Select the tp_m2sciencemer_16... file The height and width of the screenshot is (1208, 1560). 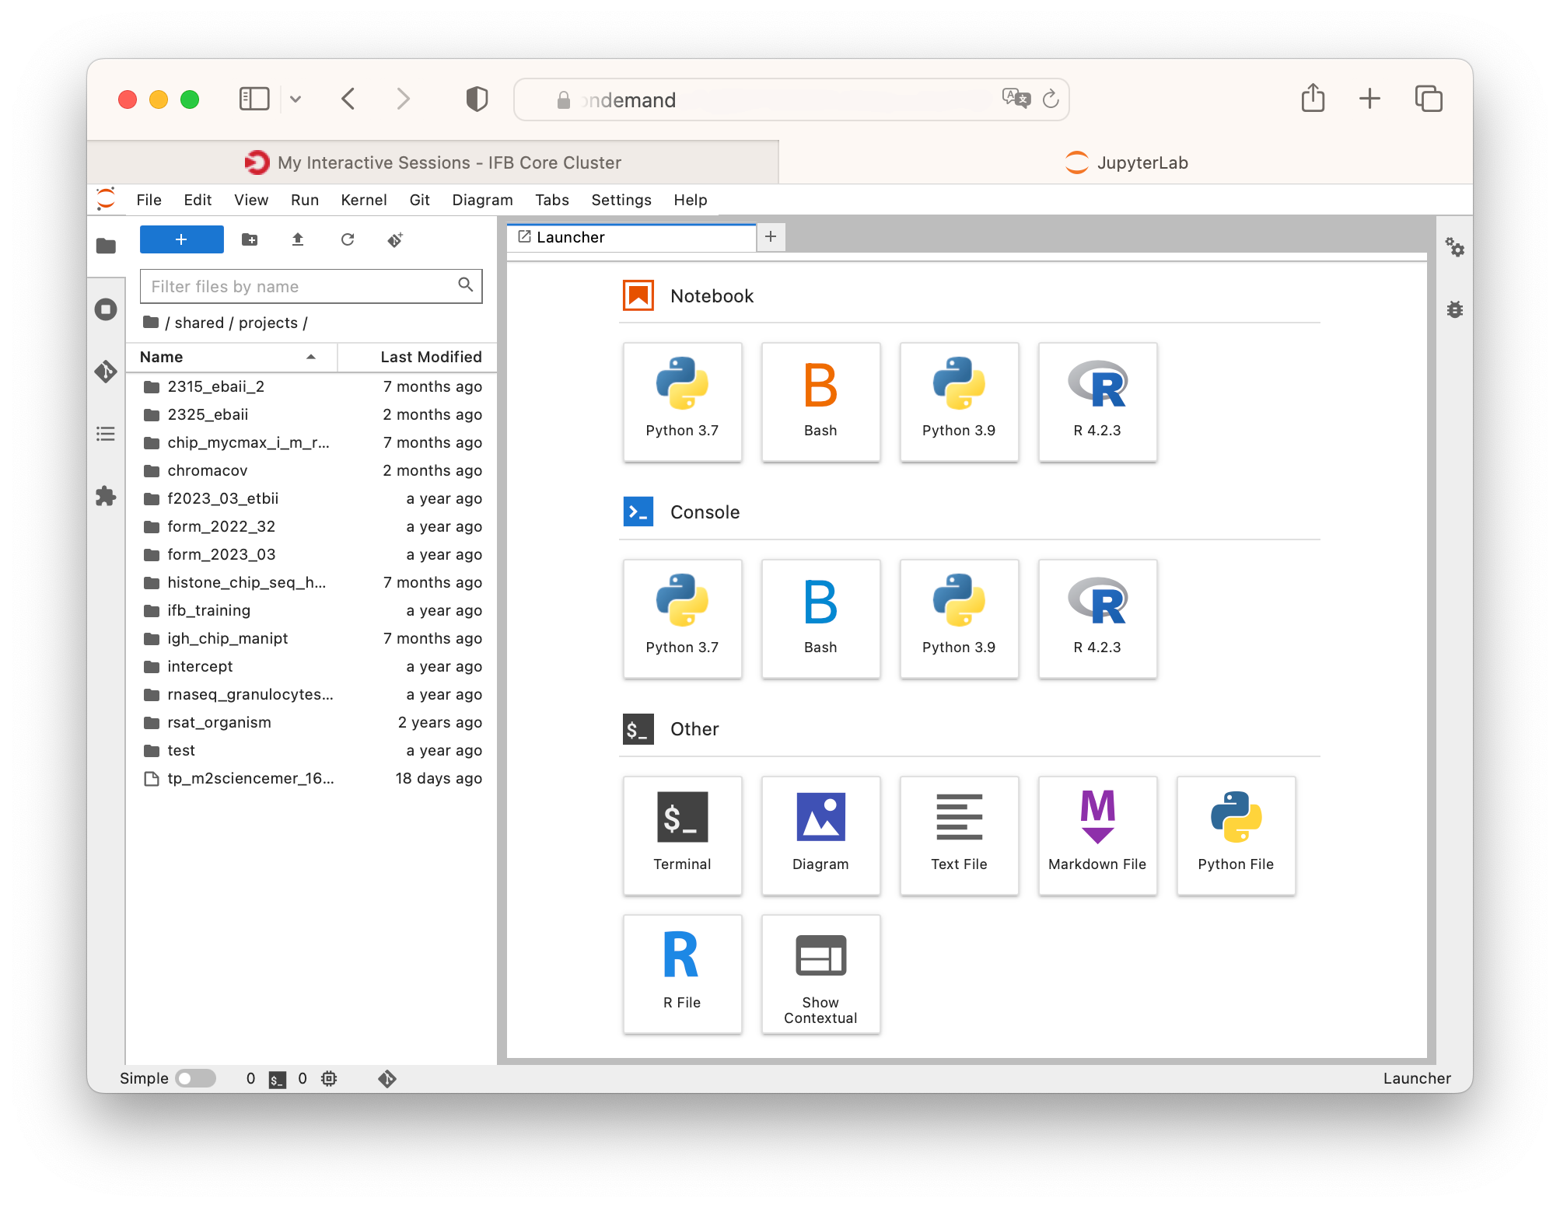(311, 778)
